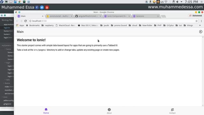Open the system tray dropdown arrow
Image resolution: width=204 pixels, height=115 pixels.
point(181,2)
